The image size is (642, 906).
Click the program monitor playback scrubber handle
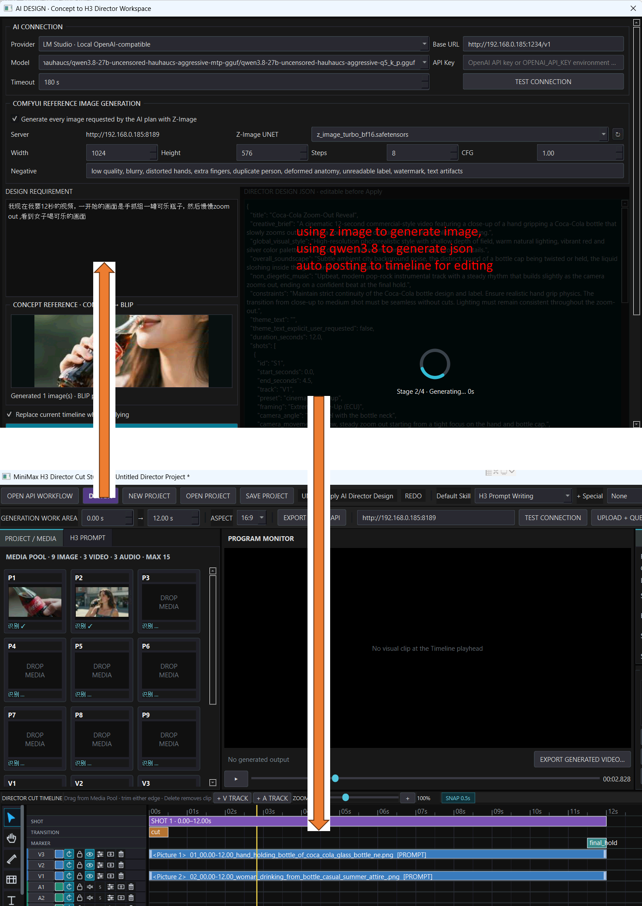pos(335,778)
